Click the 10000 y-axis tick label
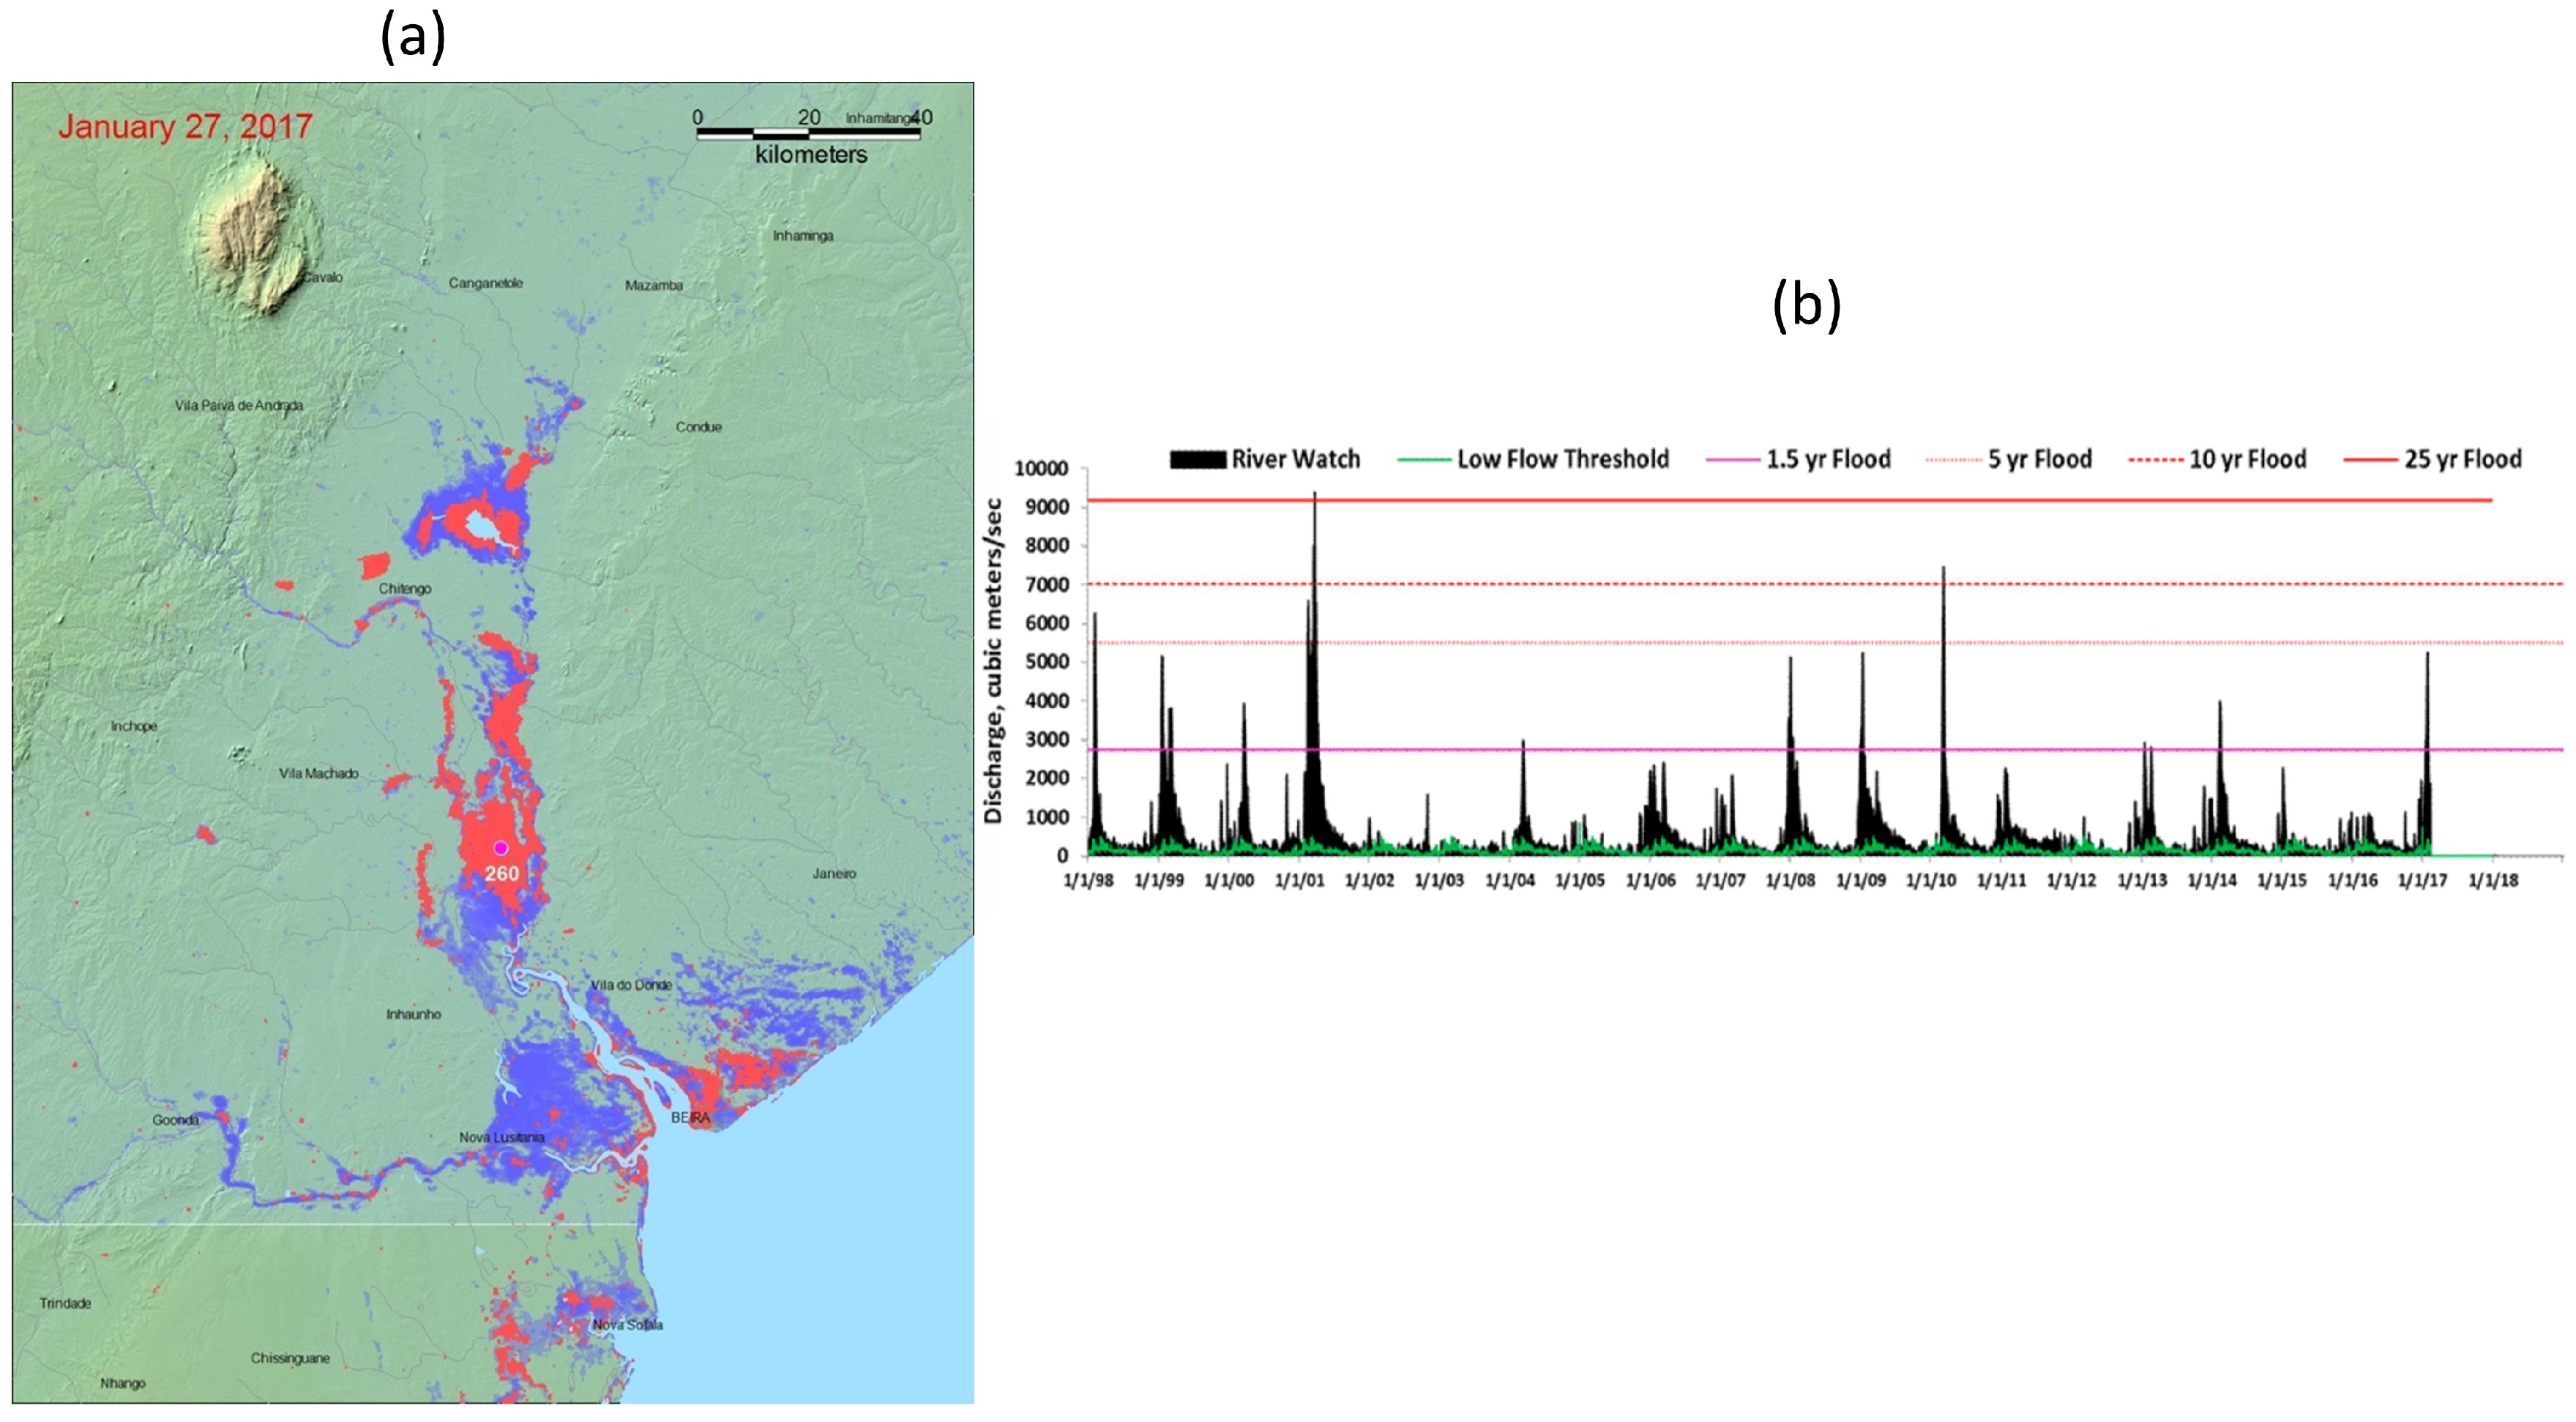Viewport: 2576px width, 1422px height. click(x=1041, y=469)
